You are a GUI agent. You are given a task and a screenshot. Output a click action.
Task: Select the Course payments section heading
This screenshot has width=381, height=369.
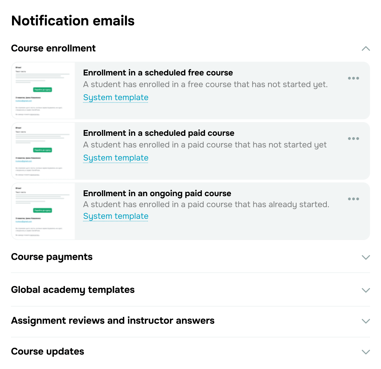pyautogui.click(x=52, y=257)
